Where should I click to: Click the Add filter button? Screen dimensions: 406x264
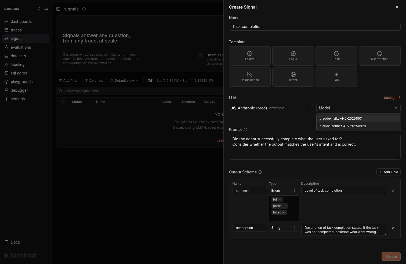click(x=68, y=81)
